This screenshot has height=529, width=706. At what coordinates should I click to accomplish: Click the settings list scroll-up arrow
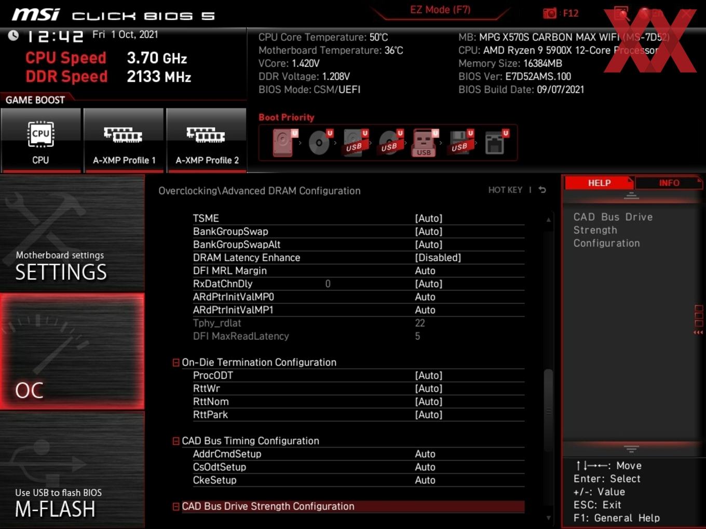548,220
